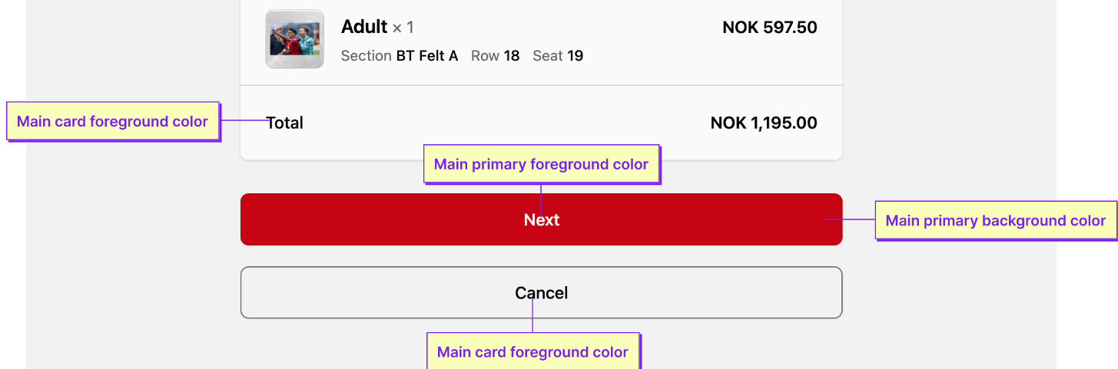Click the "Section" label word
The image size is (1118, 369).
coord(366,56)
